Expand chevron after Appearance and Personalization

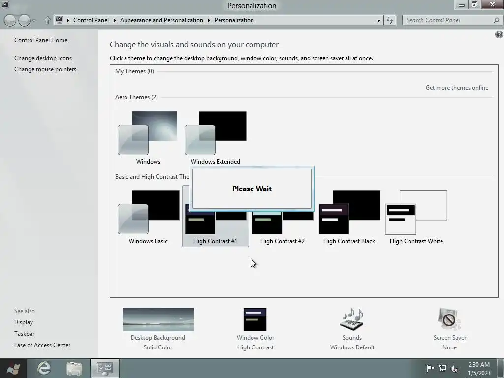pos(209,20)
